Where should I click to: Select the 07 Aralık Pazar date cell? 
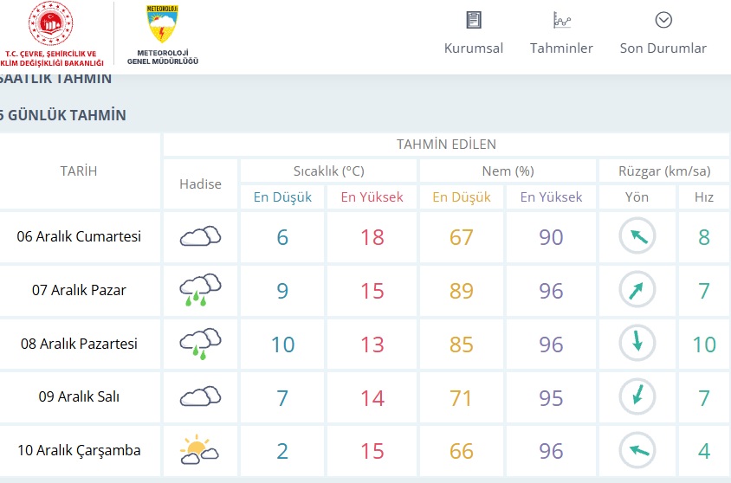pyautogui.click(x=79, y=290)
